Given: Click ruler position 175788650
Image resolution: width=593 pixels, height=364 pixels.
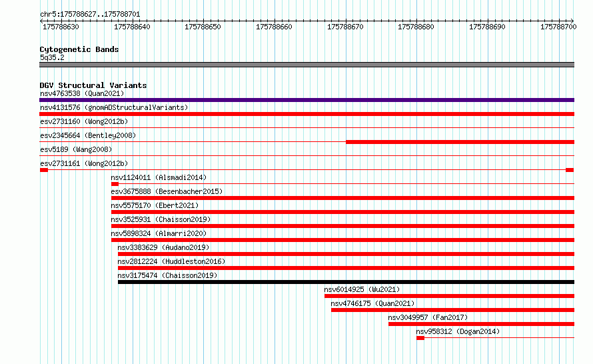Looking at the screenshot, I should 203,27.
